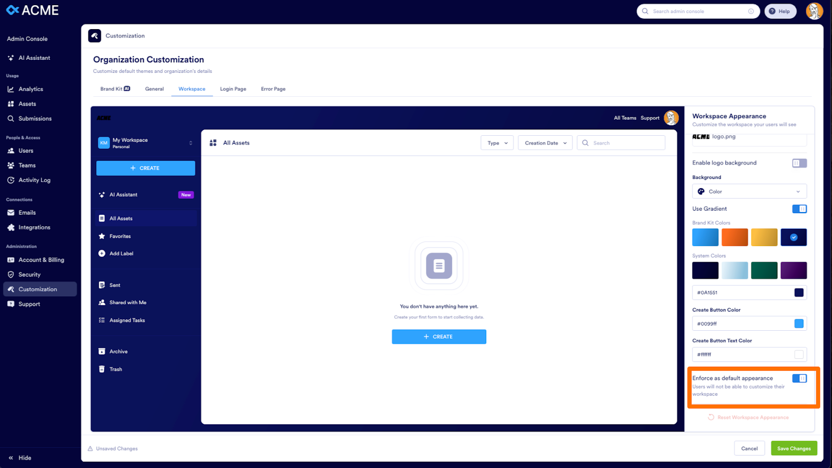This screenshot has width=832, height=468.
Task: View the Activity Log
Action: pos(34,180)
